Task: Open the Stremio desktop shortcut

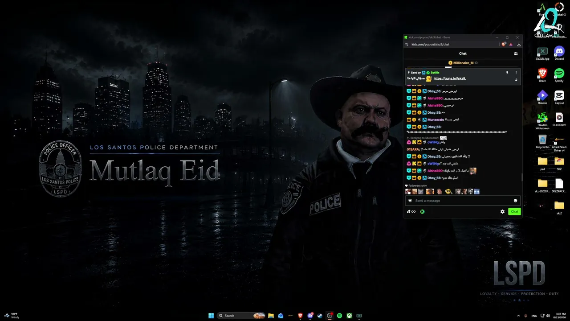Action: [x=542, y=97]
